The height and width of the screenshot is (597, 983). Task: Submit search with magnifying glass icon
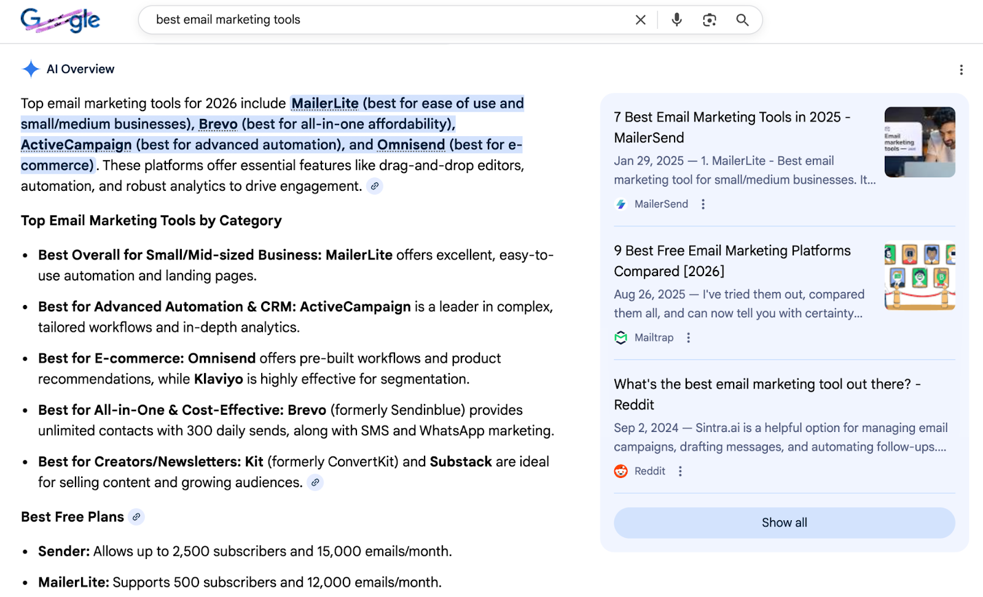coord(742,20)
